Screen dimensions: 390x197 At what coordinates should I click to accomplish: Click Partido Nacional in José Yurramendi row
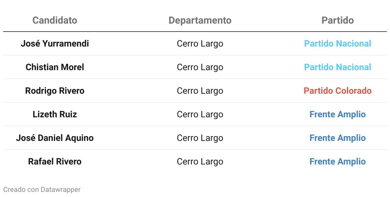[338, 43]
